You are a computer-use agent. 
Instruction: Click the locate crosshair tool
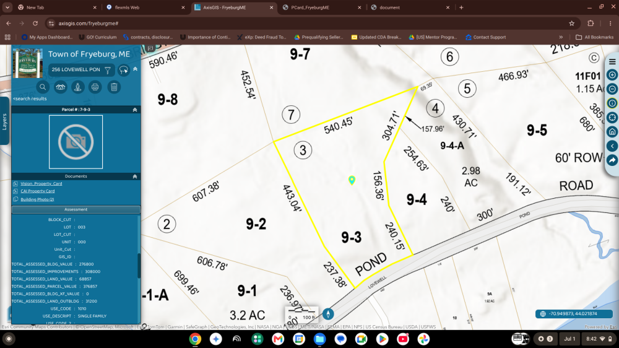pos(612,117)
